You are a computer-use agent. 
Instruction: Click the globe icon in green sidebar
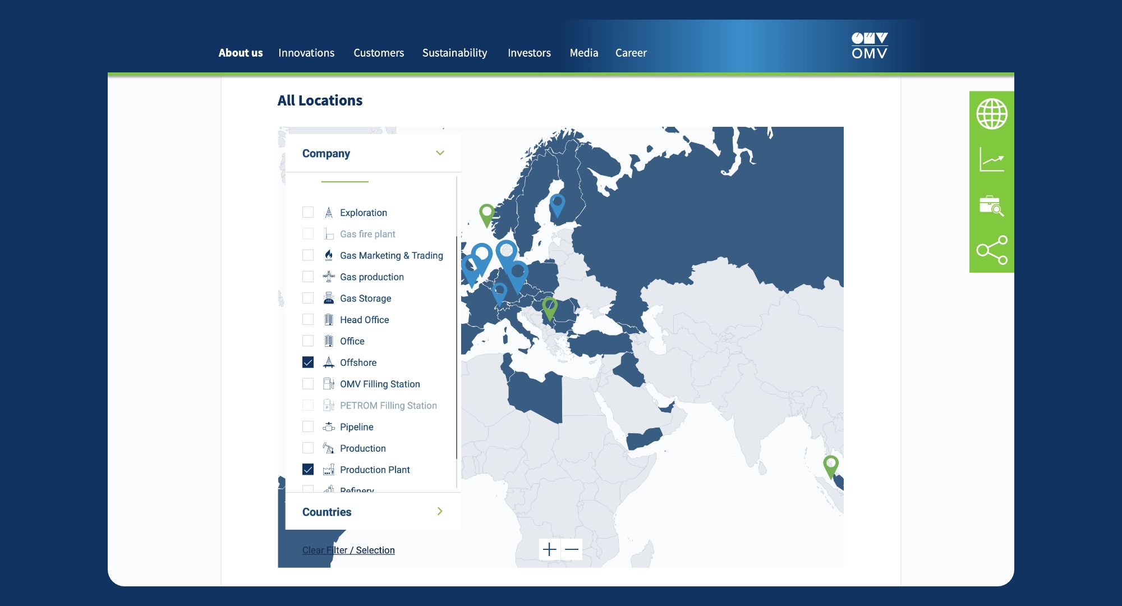(991, 114)
